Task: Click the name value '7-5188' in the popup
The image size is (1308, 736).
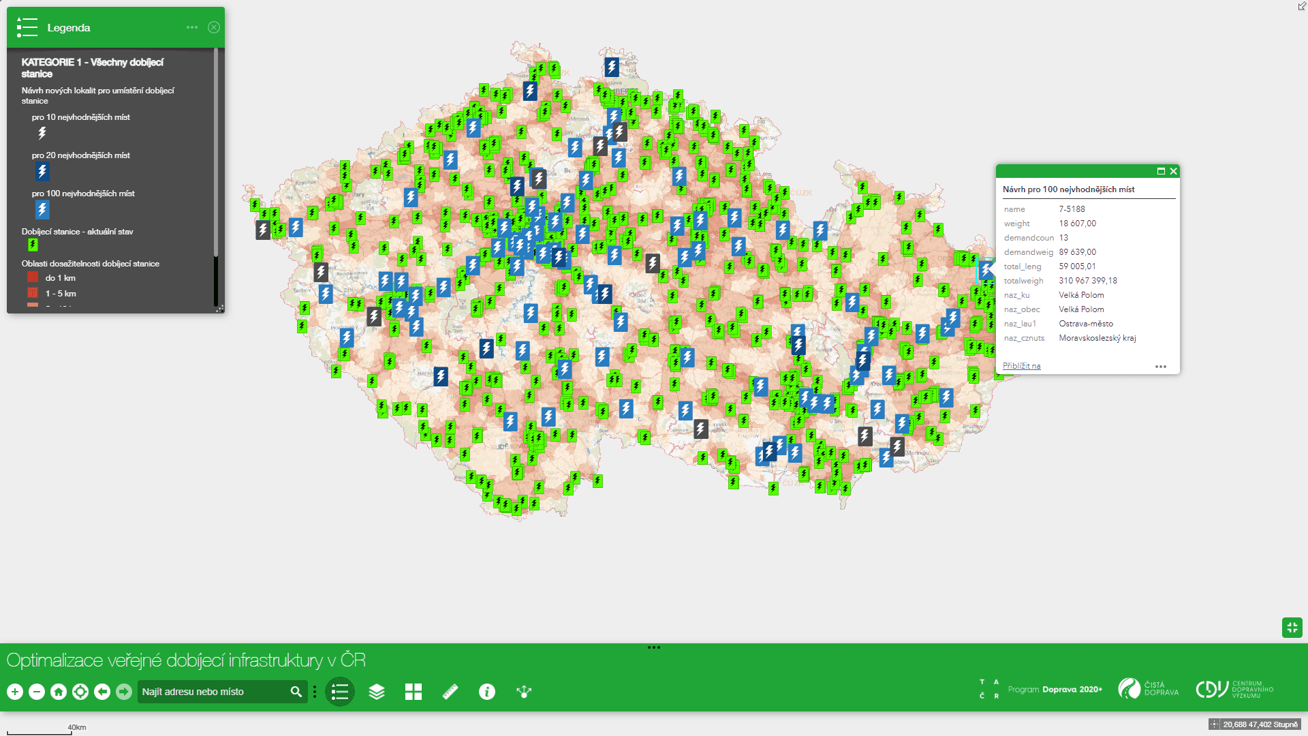Action: pos(1072,209)
